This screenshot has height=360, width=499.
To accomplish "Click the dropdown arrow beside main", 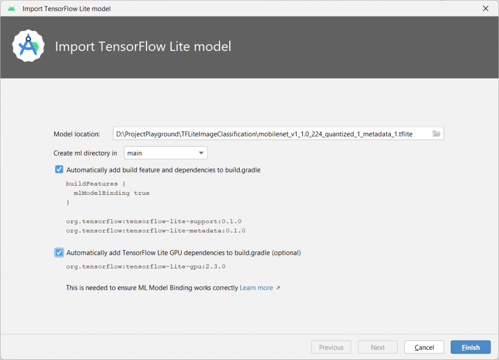I will click(x=200, y=152).
